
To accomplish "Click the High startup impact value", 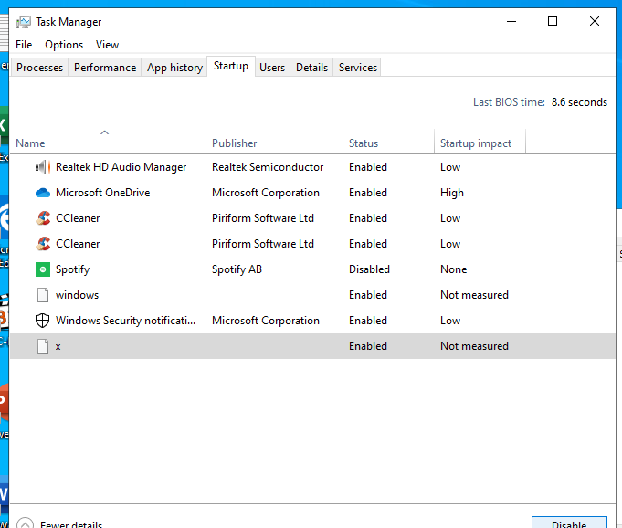I will [x=452, y=193].
